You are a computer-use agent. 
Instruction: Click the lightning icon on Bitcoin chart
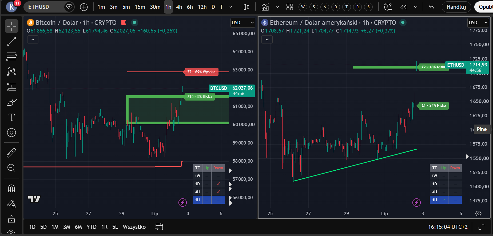click(x=182, y=203)
